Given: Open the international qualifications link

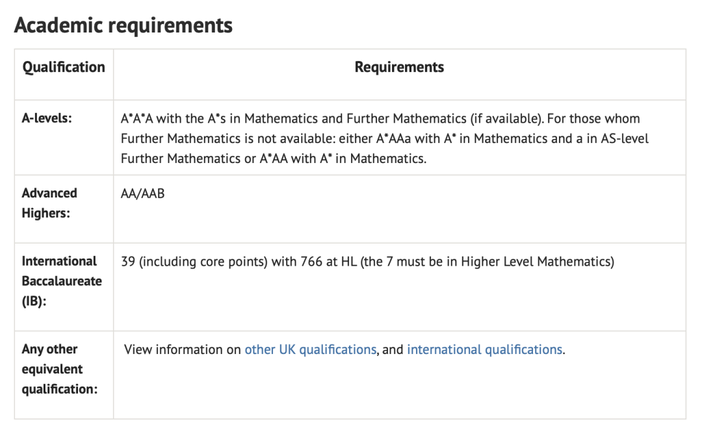Looking at the screenshot, I should tap(484, 349).
